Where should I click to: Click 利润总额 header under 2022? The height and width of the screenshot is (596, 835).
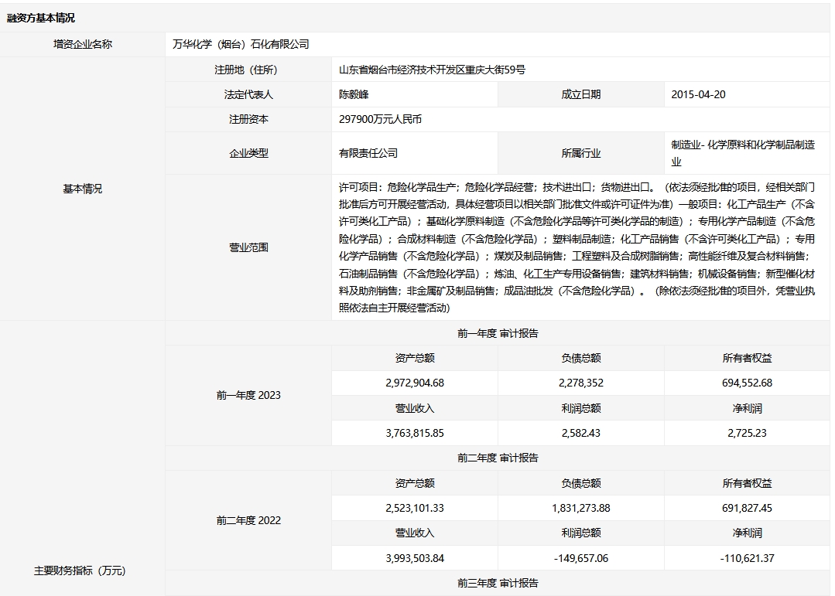(x=580, y=533)
